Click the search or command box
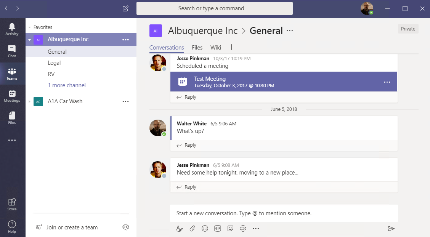The image size is (430, 237). point(215,8)
